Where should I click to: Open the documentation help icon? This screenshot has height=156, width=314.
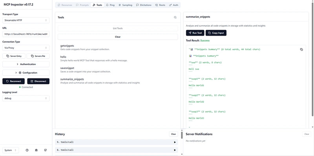point(27,150)
